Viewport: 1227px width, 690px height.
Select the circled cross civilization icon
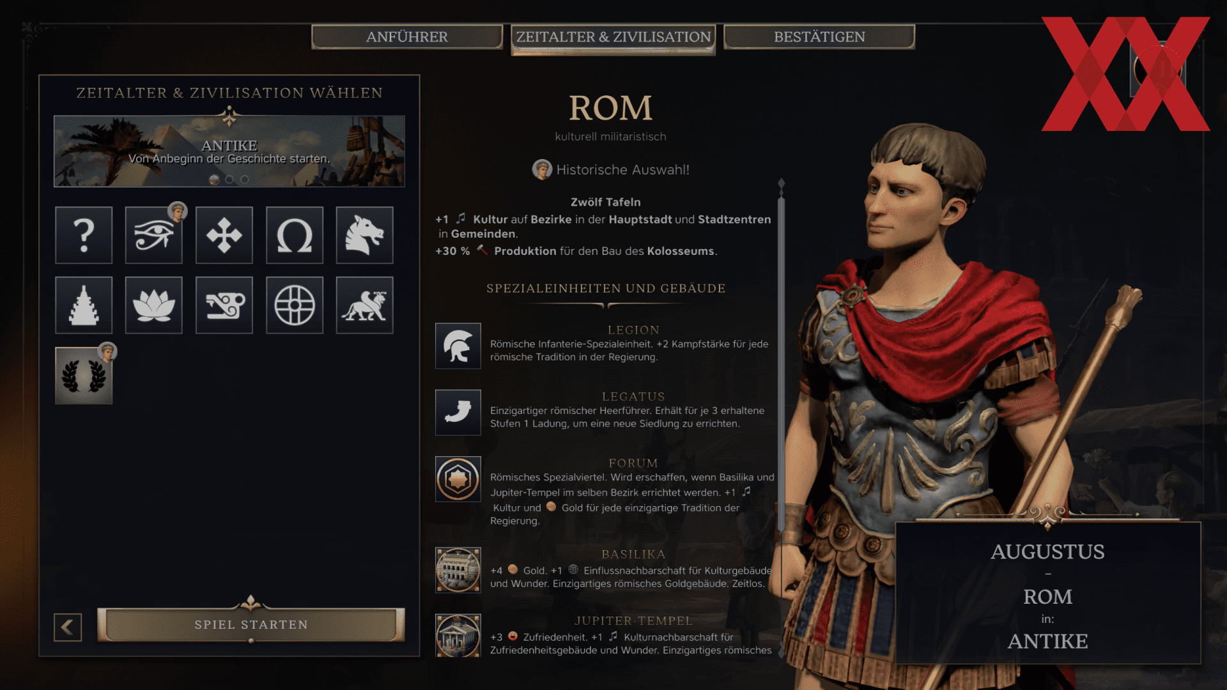click(x=295, y=305)
